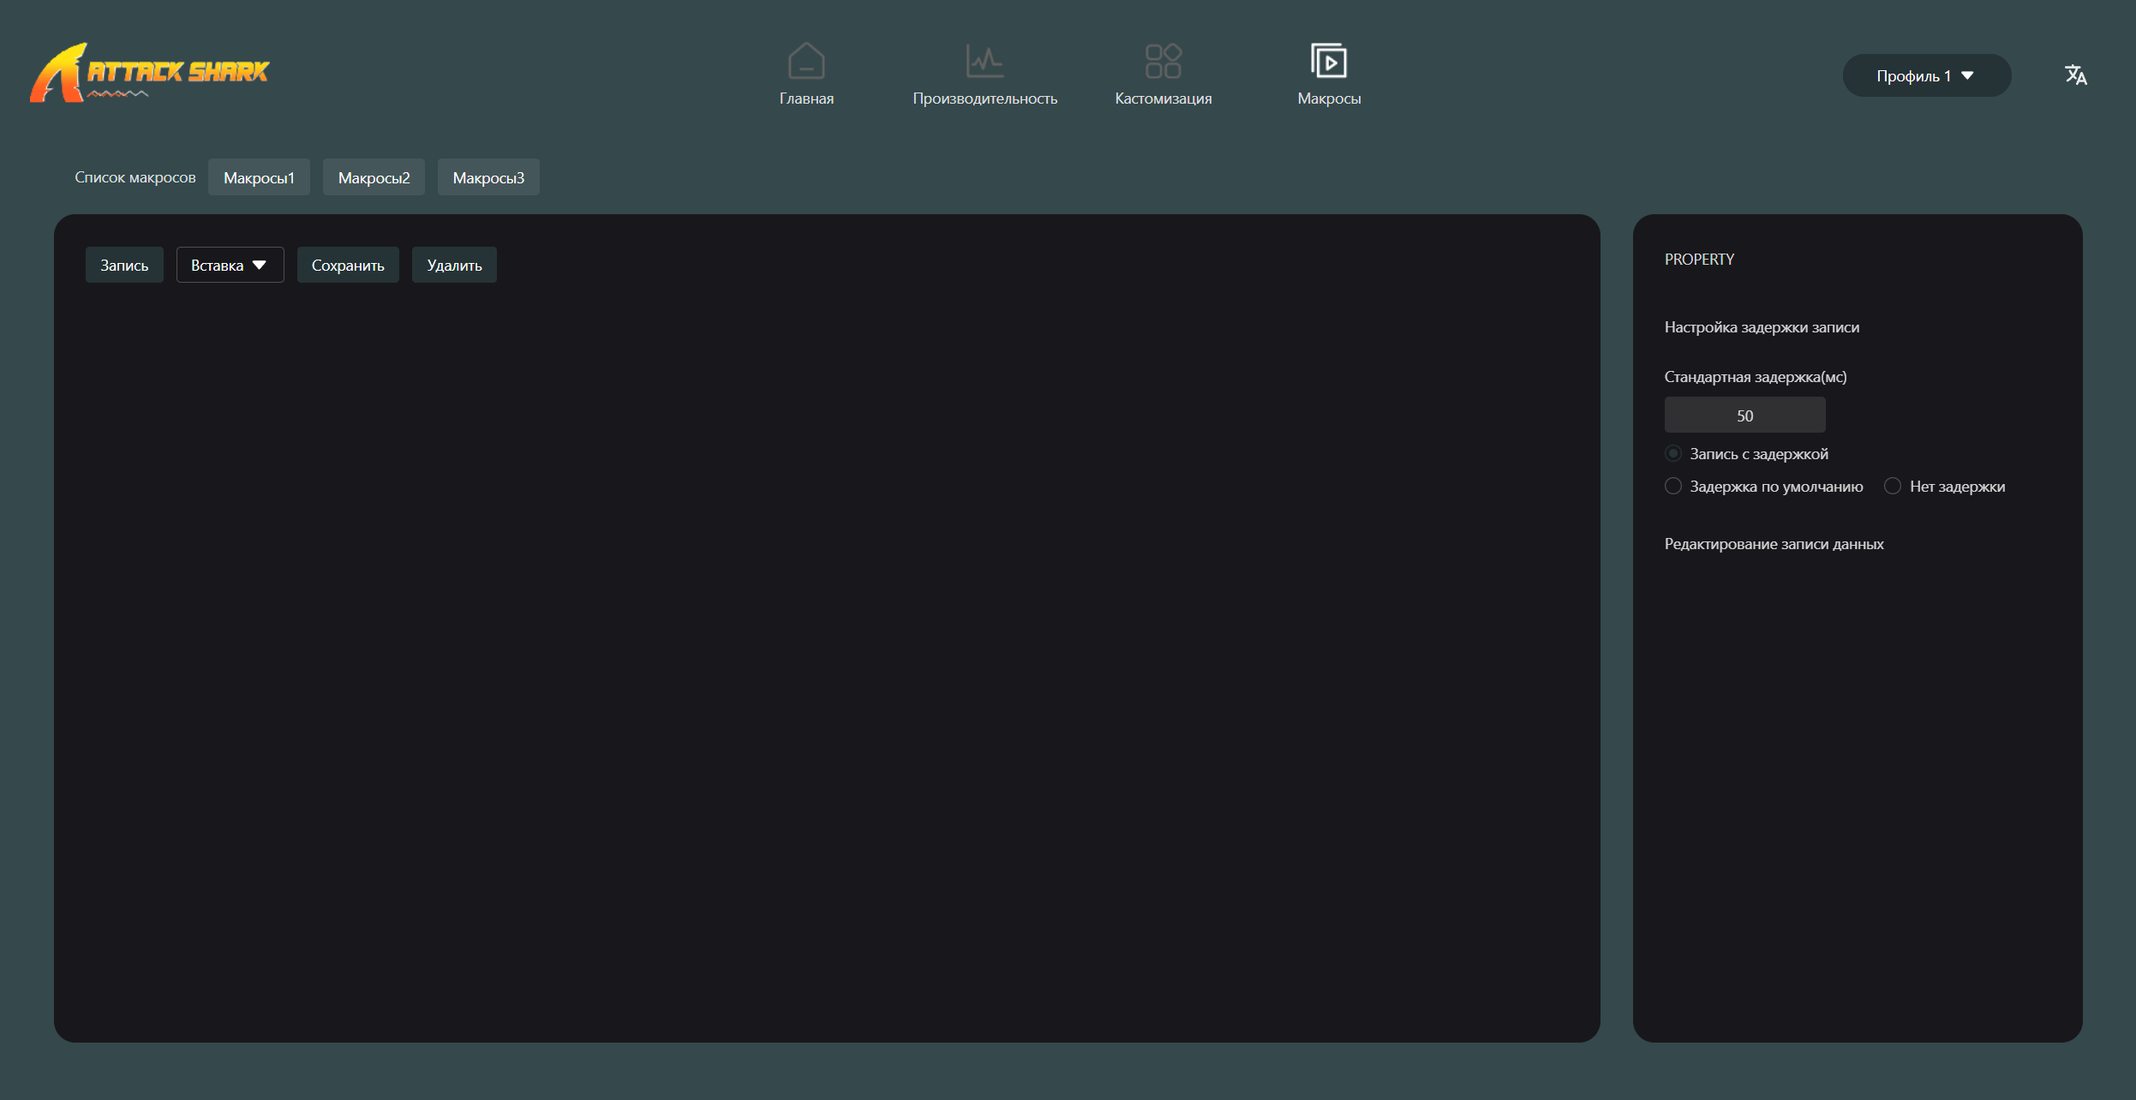Image resolution: width=2136 pixels, height=1100 pixels.
Task: Open the Кастомизация grid icon
Action: pyautogui.click(x=1163, y=61)
